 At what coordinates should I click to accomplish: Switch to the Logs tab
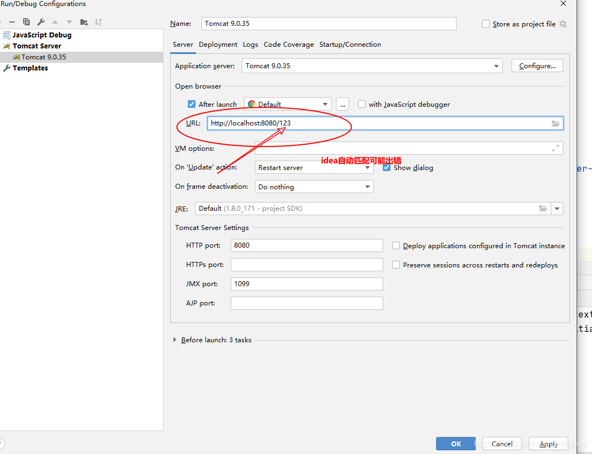coord(251,45)
